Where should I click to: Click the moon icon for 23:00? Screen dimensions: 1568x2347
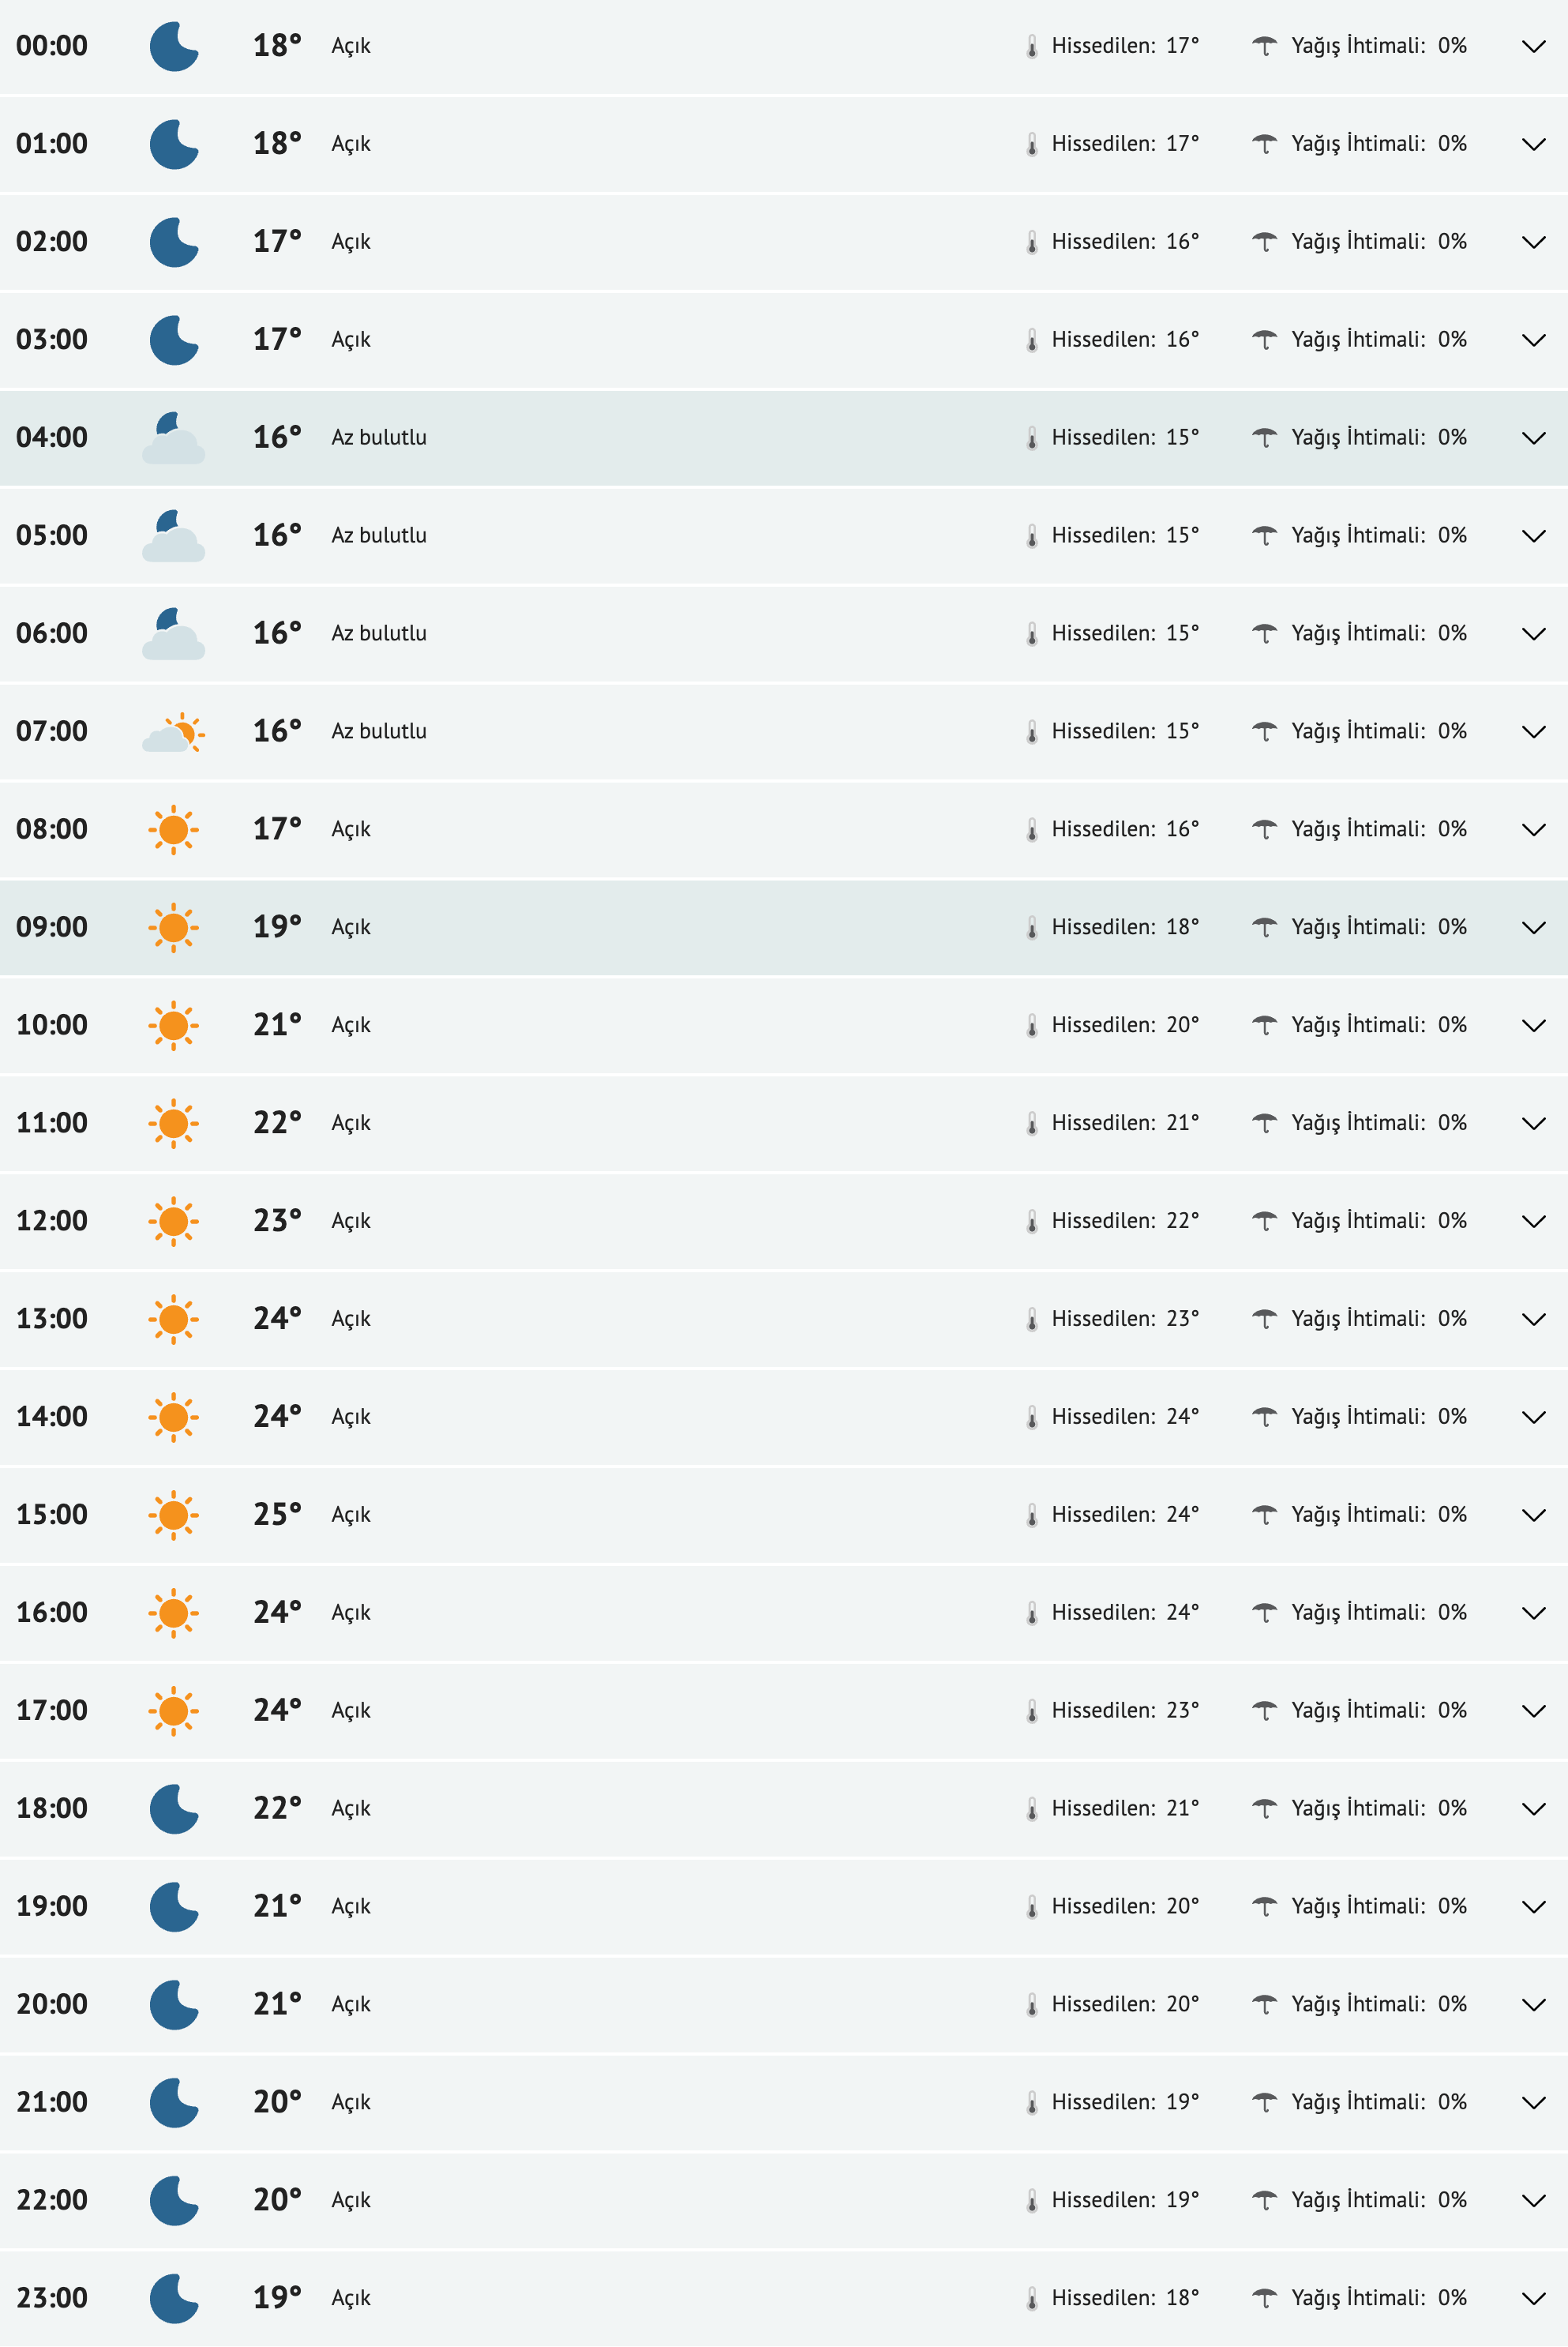tap(174, 2298)
